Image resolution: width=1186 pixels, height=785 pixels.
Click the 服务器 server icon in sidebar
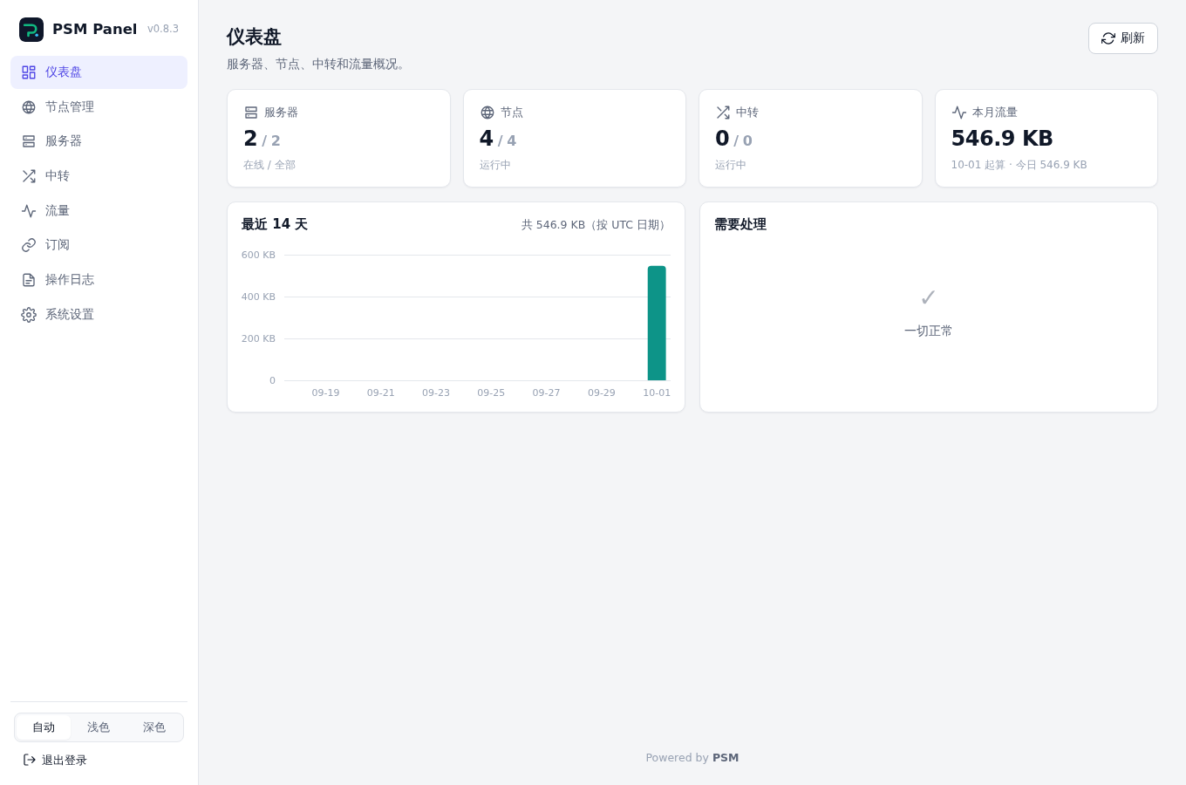[x=29, y=141]
